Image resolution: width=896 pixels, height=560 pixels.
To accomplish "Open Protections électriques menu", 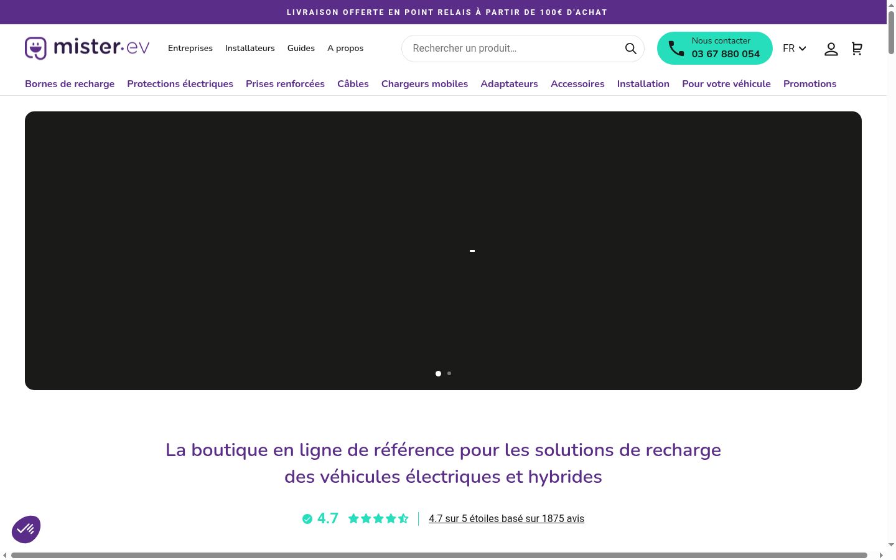I will coord(180,84).
